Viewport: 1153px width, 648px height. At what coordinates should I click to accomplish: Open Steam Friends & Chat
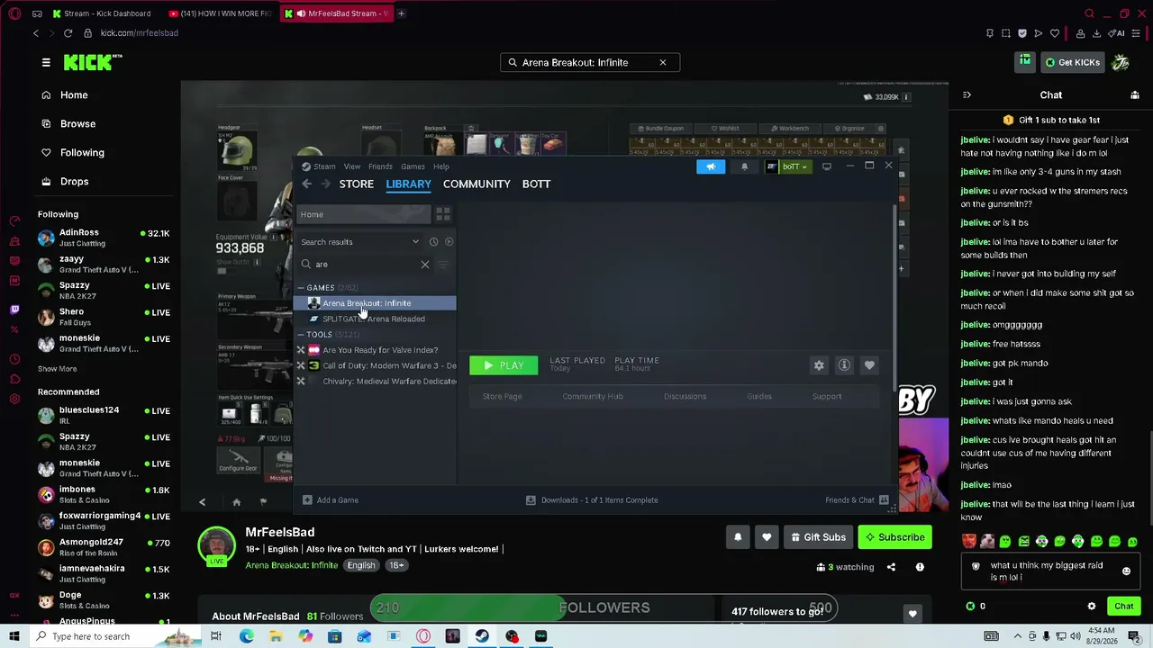pyautogui.click(x=857, y=500)
